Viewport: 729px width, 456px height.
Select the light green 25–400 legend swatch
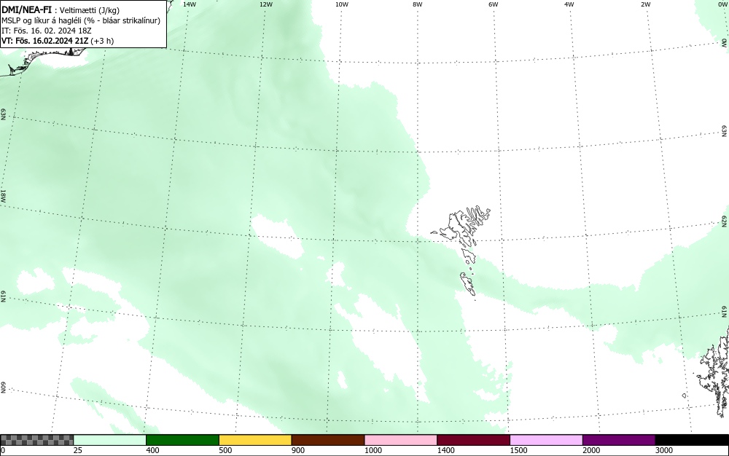point(110,440)
